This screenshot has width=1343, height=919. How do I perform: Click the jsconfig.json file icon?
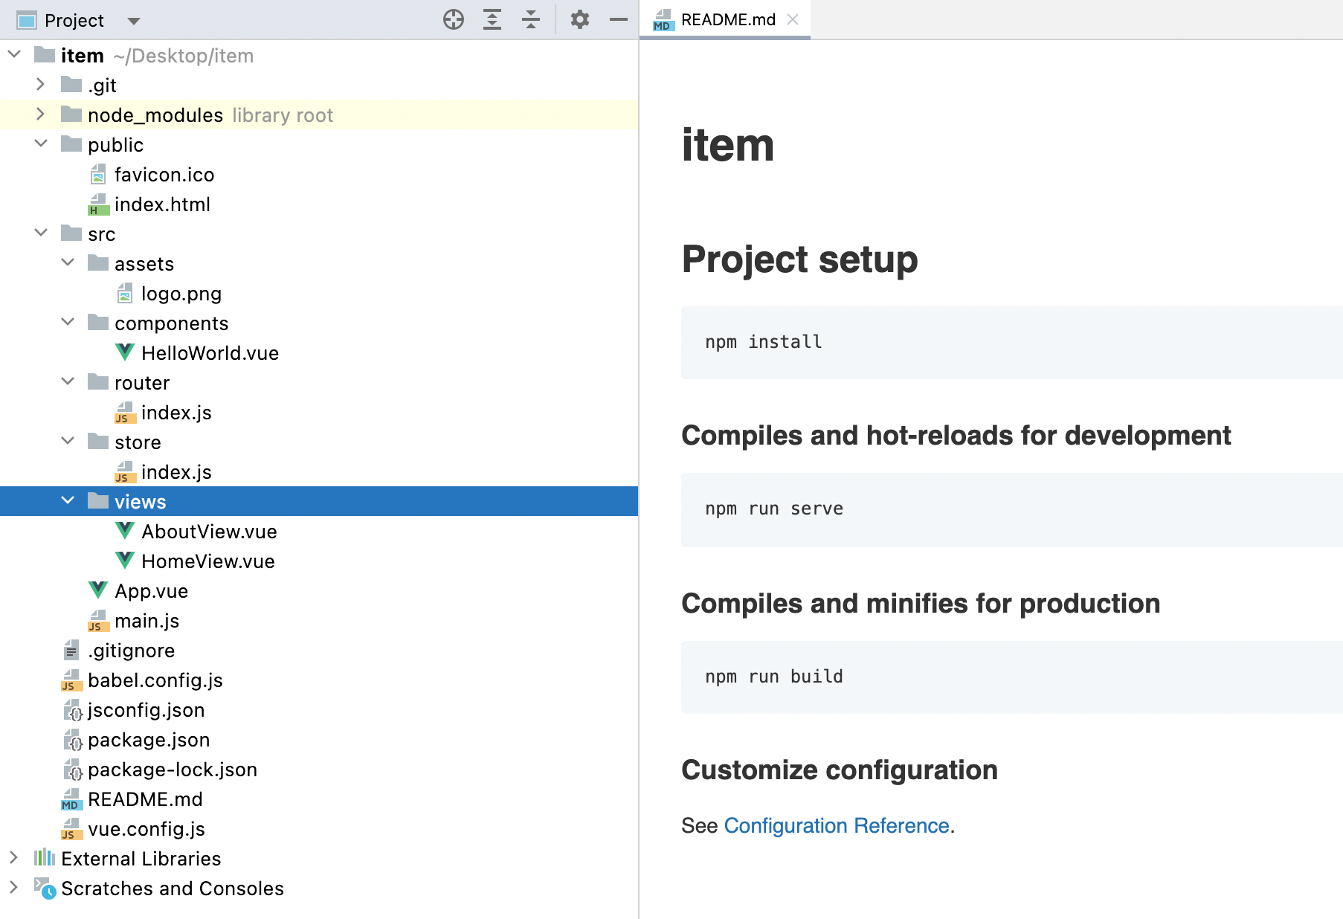[72, 711]
